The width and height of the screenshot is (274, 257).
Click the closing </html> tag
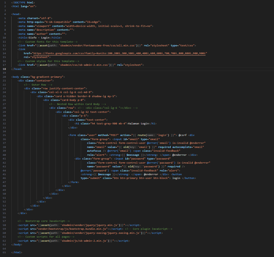(x=17, y=252)
